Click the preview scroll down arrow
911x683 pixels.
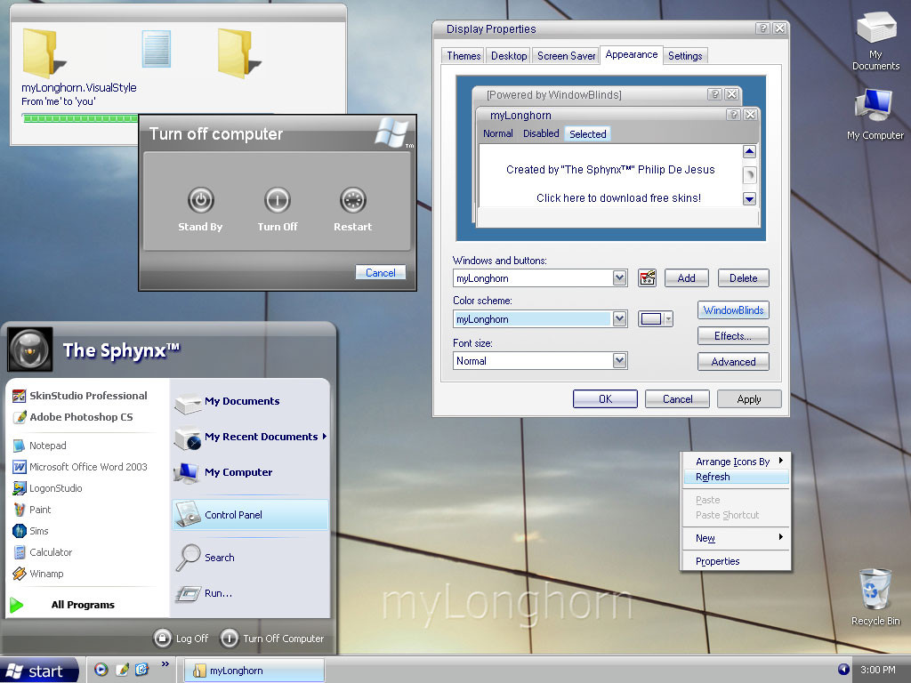point(749,198)
